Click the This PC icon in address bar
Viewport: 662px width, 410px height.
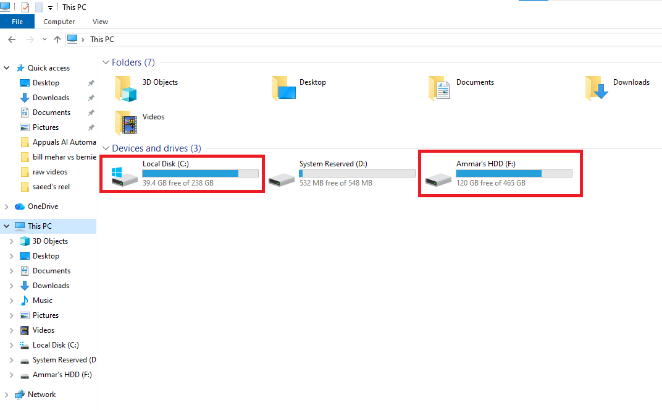[x=73, y=39]
